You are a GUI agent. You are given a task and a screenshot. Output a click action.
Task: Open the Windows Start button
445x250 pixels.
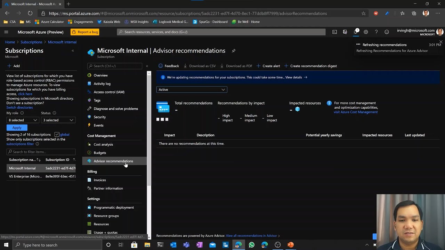pyautogui.click(x=6, y=245)
